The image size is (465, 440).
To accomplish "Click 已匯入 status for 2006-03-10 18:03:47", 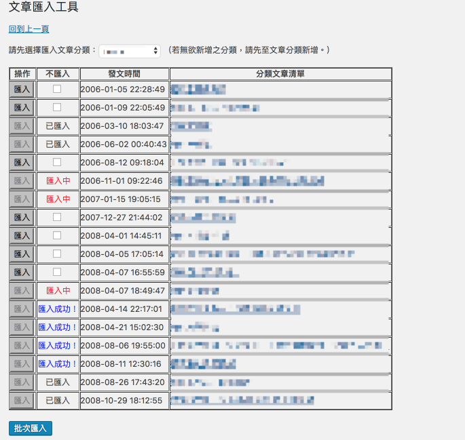I will click(x=58, y=126).
